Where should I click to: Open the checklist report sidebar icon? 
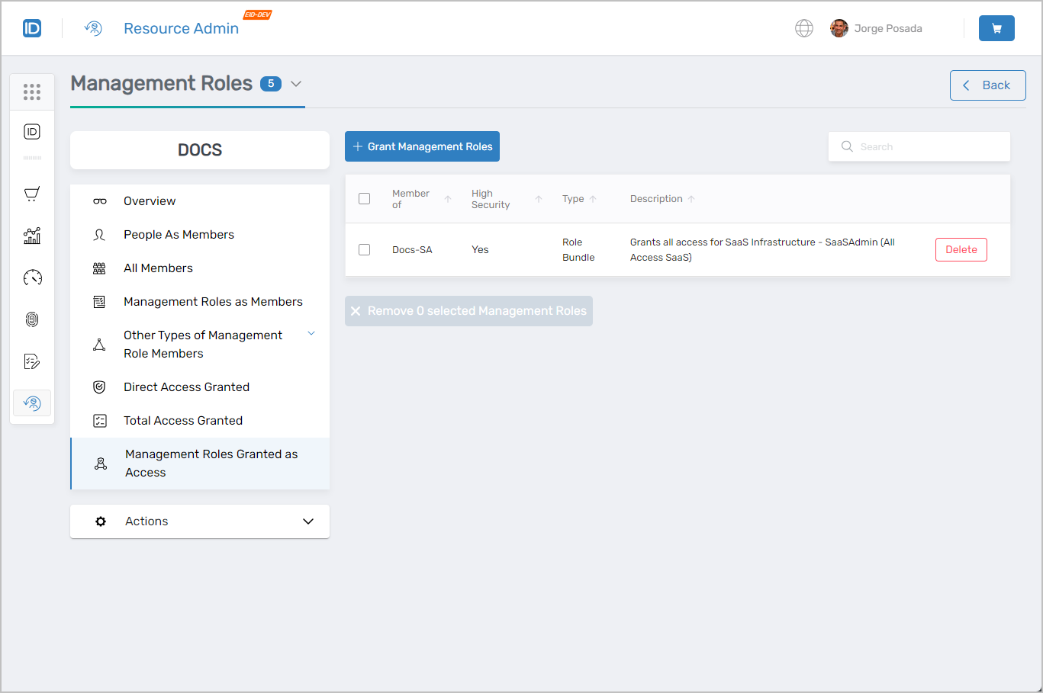pyautogui.click(x=31, y=361)
